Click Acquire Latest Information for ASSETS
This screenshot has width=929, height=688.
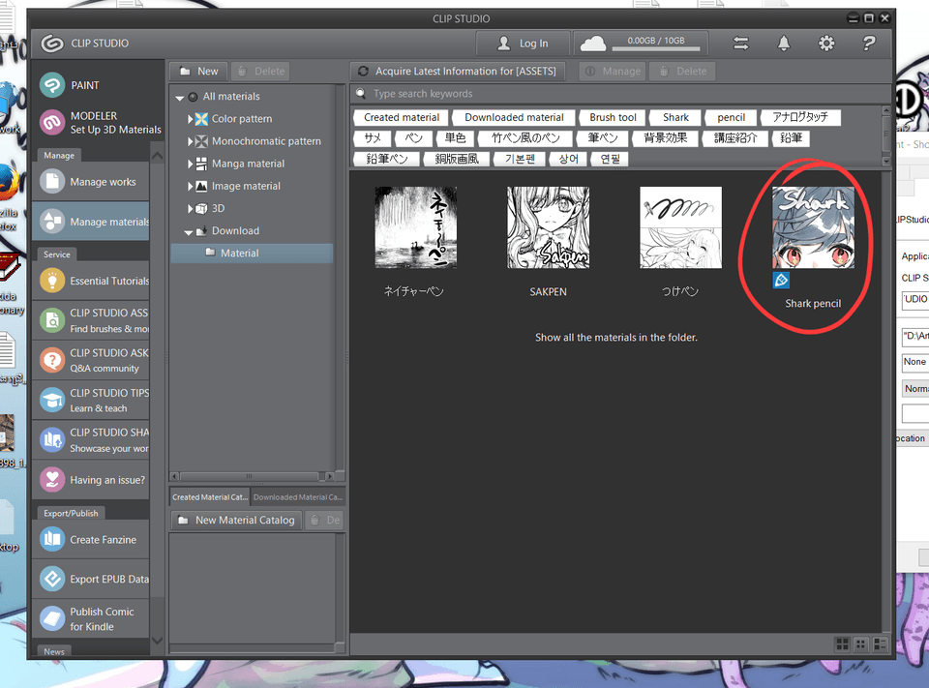[457, 71]
